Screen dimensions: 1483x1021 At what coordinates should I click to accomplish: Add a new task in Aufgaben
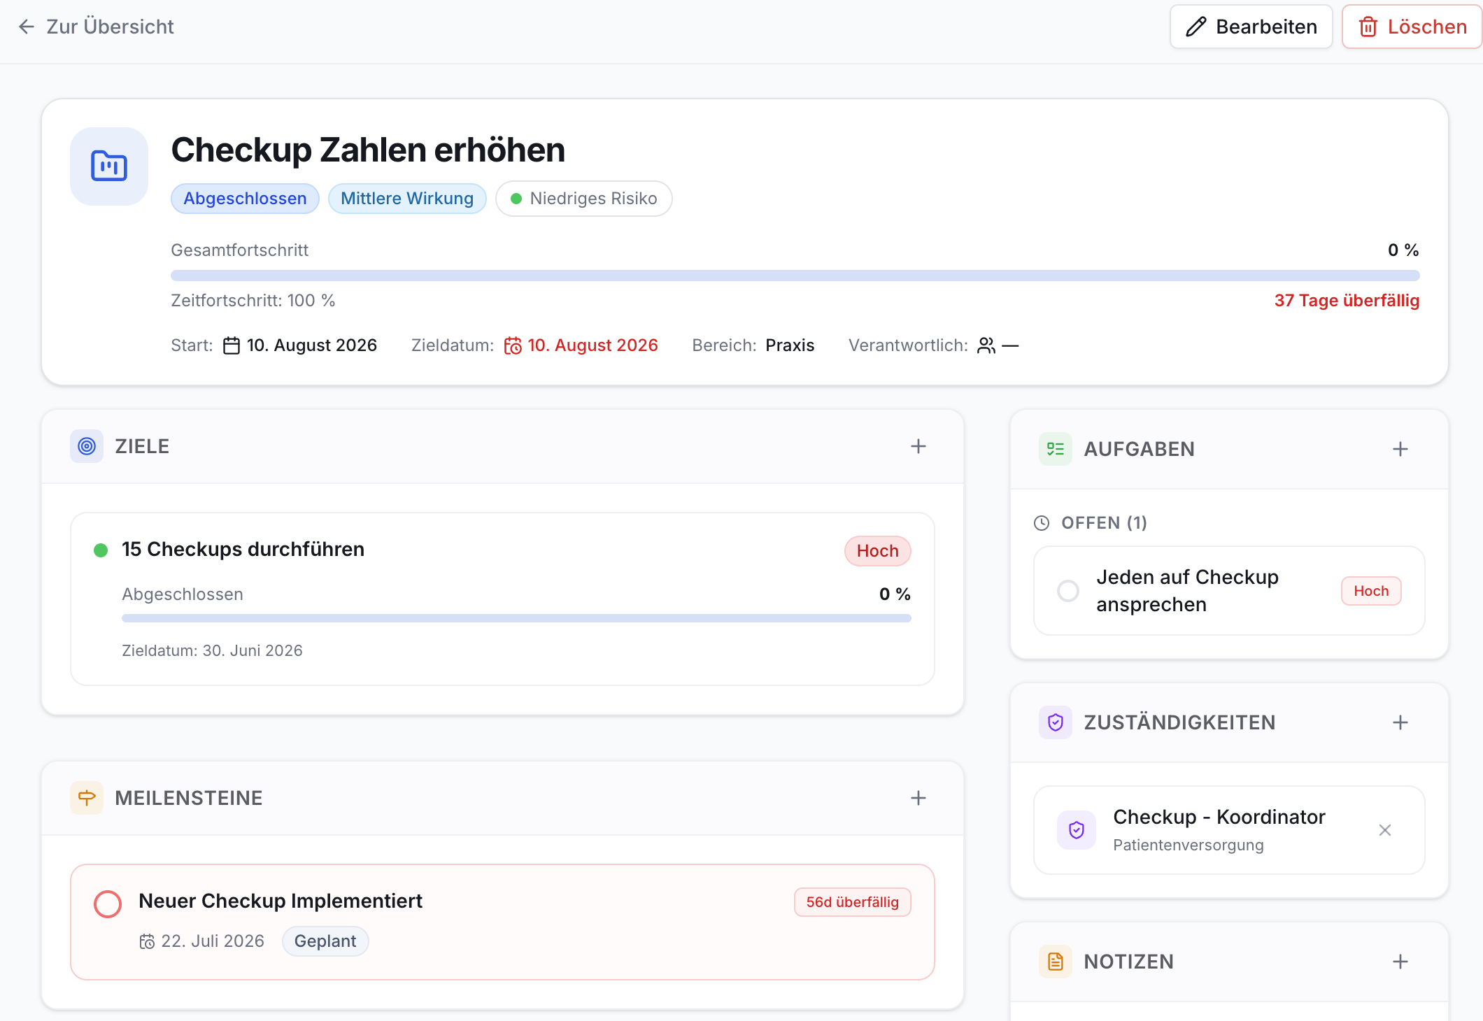(x=1400, y=449)
